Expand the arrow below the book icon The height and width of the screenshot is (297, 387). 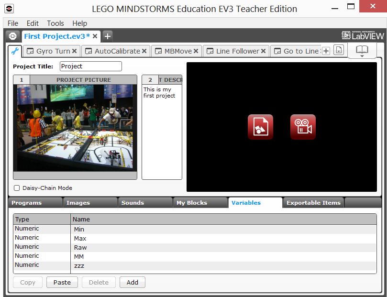click(x=362, y=56)
